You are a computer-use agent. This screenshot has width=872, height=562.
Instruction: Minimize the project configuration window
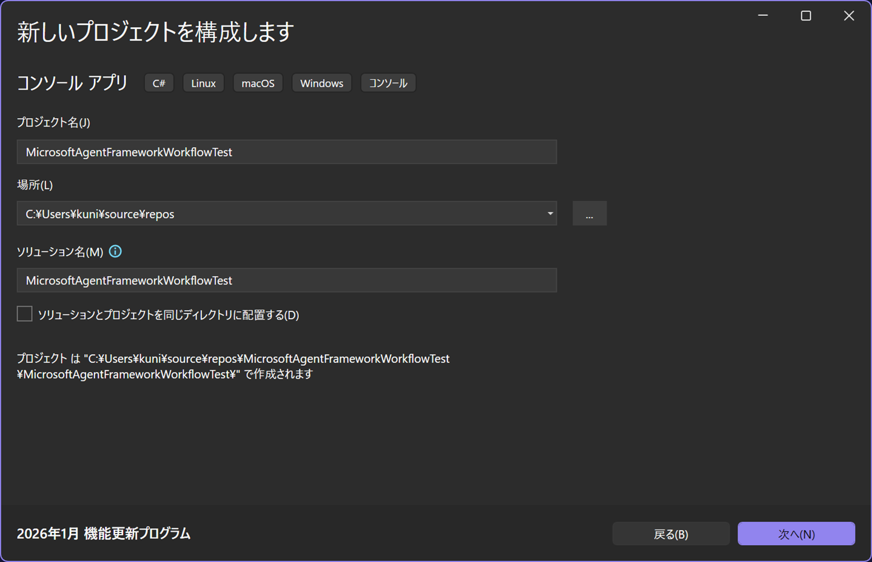pos(763,16)
